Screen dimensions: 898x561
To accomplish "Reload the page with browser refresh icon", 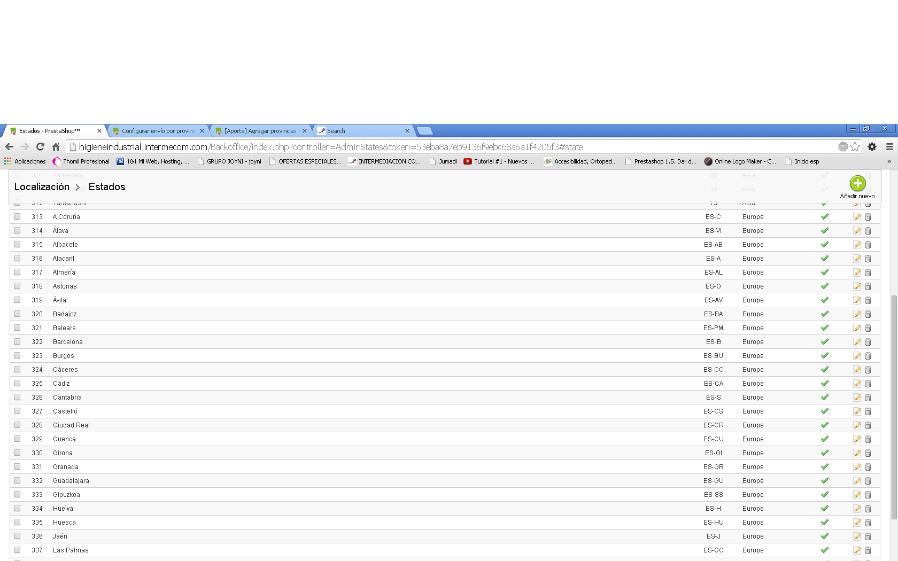I will [x=40, y=146].
